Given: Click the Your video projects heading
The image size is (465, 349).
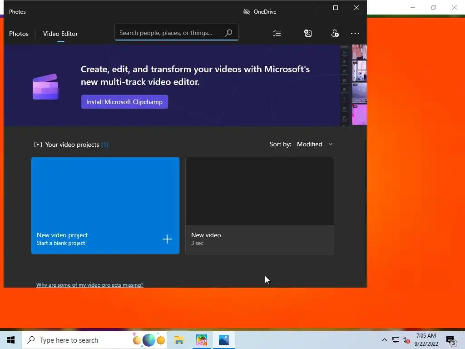Looking at the screenshot, I should pos(72,145).
